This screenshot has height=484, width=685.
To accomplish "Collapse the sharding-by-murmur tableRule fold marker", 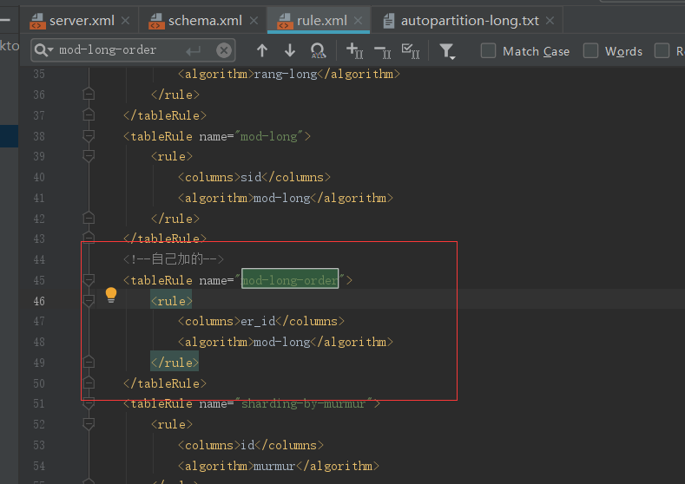I will [88, 404].
